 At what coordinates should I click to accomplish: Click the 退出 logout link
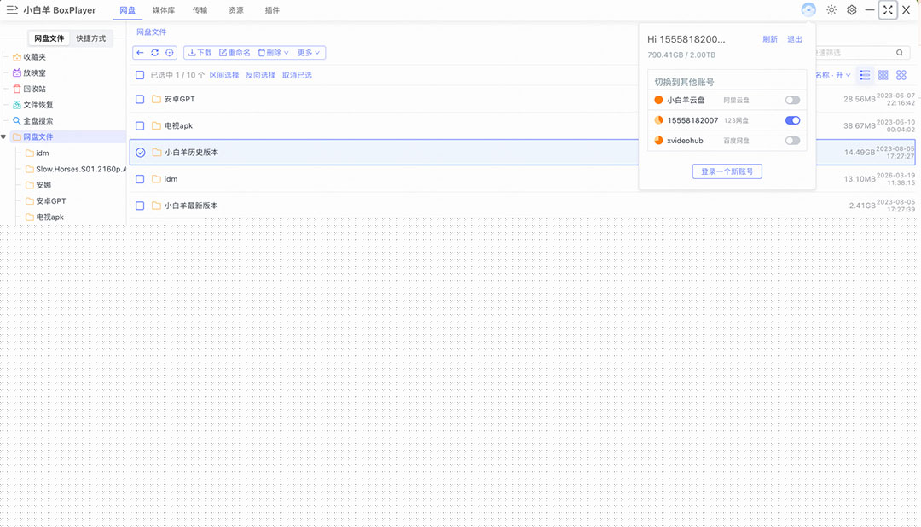795,39
